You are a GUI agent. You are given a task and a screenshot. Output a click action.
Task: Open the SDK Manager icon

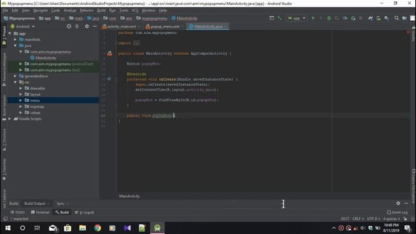click(x=387, y=18)
